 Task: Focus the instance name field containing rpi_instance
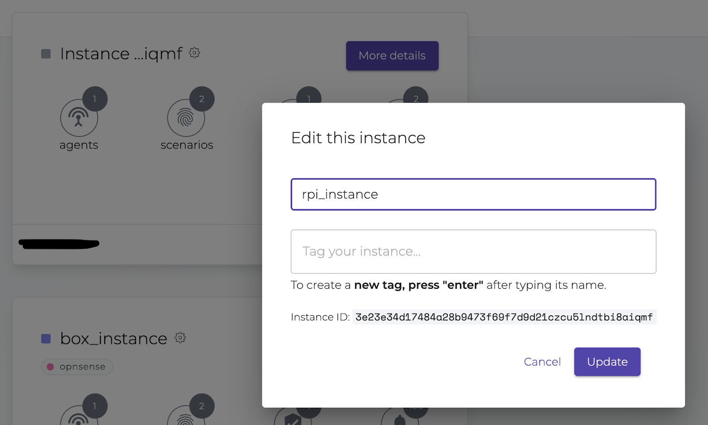(x=473, y=194)
